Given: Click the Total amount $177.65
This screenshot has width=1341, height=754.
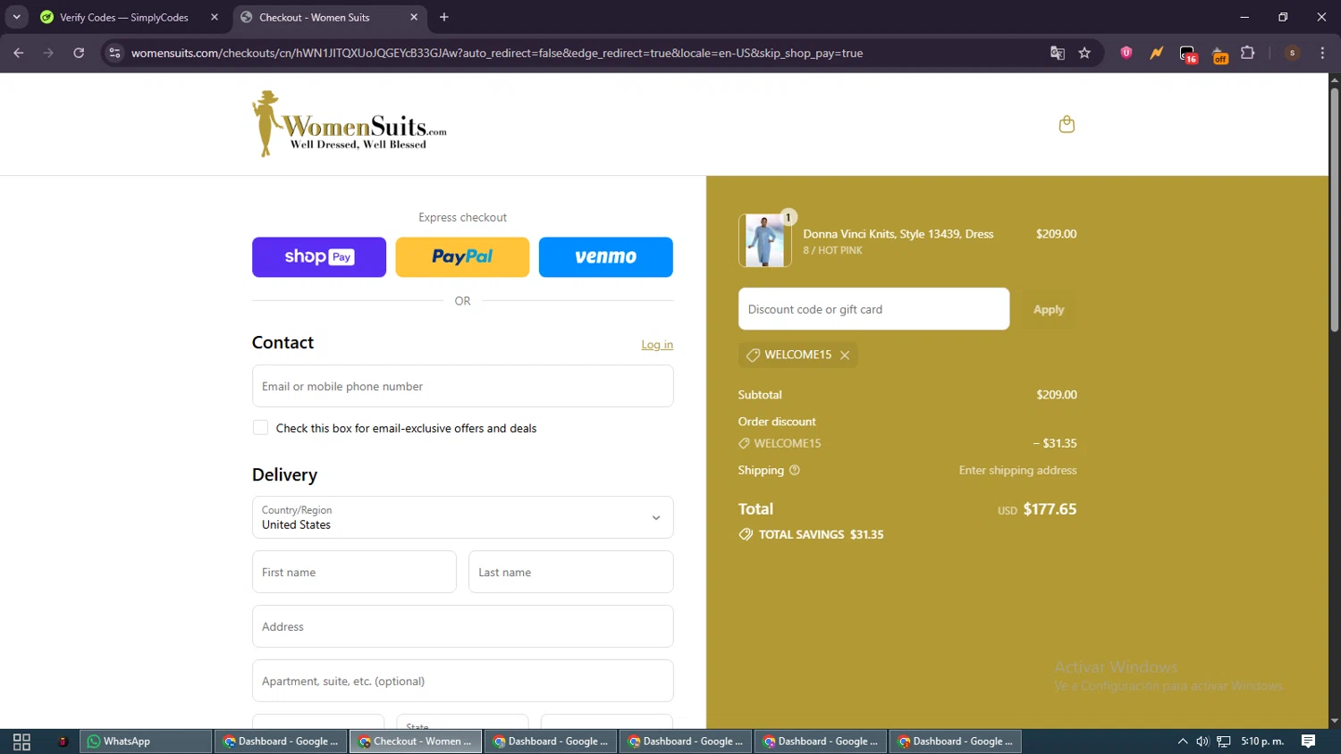Looking at the screenshot, I should tap(1050, 509).
